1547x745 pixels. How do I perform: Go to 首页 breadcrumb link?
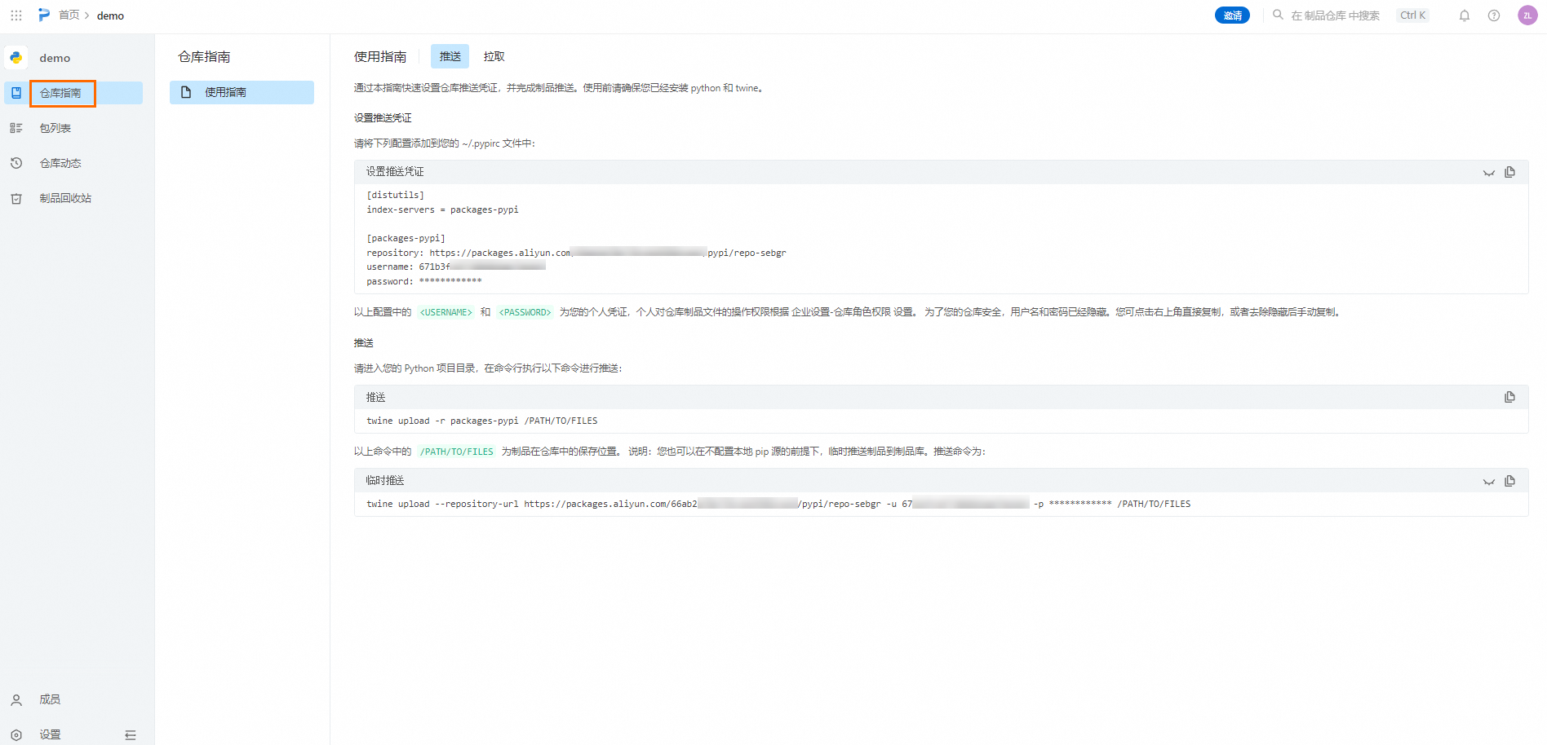(x=69, y=15)
